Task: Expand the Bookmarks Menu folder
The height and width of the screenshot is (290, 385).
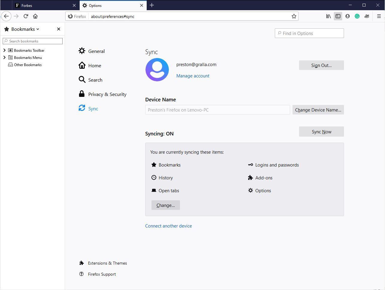Action: [x=4, y=57]
